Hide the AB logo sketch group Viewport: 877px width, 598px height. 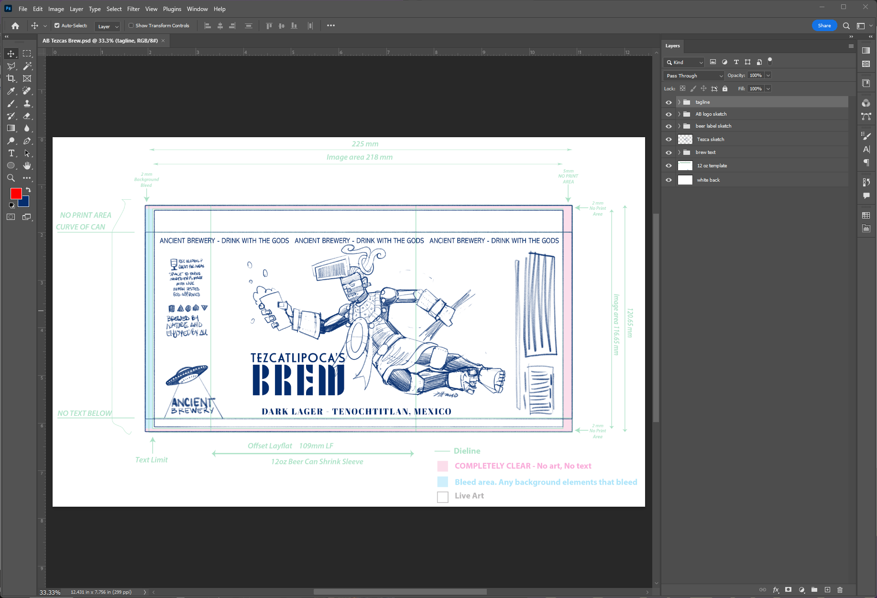coord(669,114)
